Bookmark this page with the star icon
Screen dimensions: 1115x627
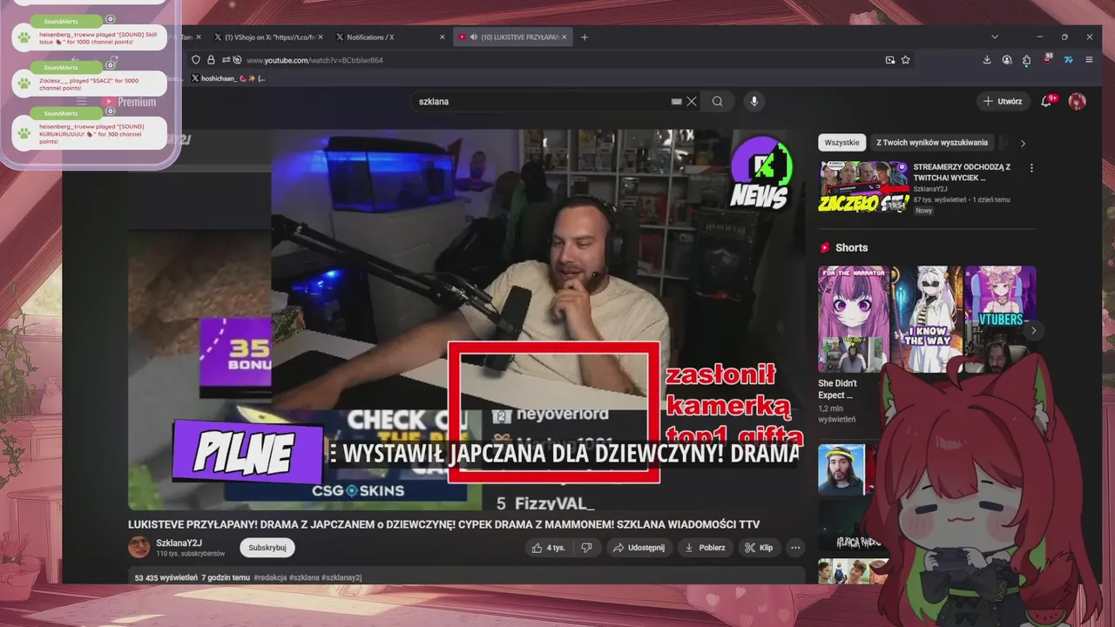coord(906,60)
